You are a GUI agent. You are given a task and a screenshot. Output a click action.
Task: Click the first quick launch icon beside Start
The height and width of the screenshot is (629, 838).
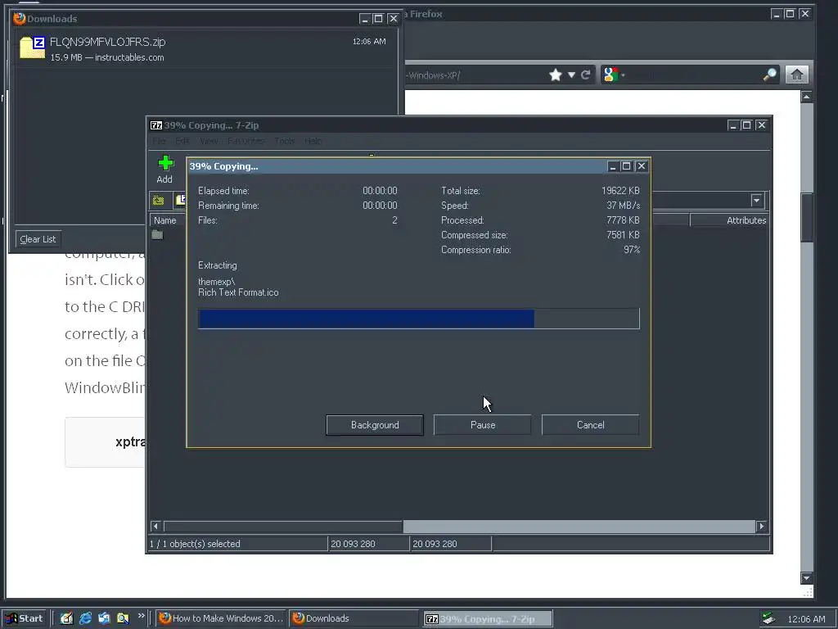[66, 618]
